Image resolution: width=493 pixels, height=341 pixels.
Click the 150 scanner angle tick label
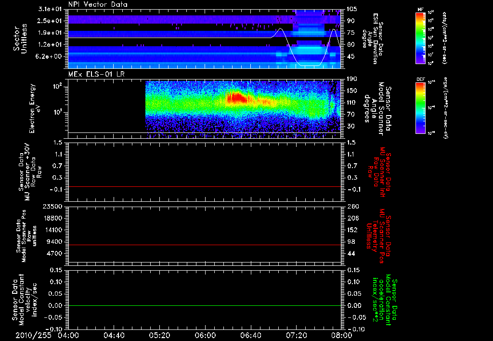click(x=352, y=91)
